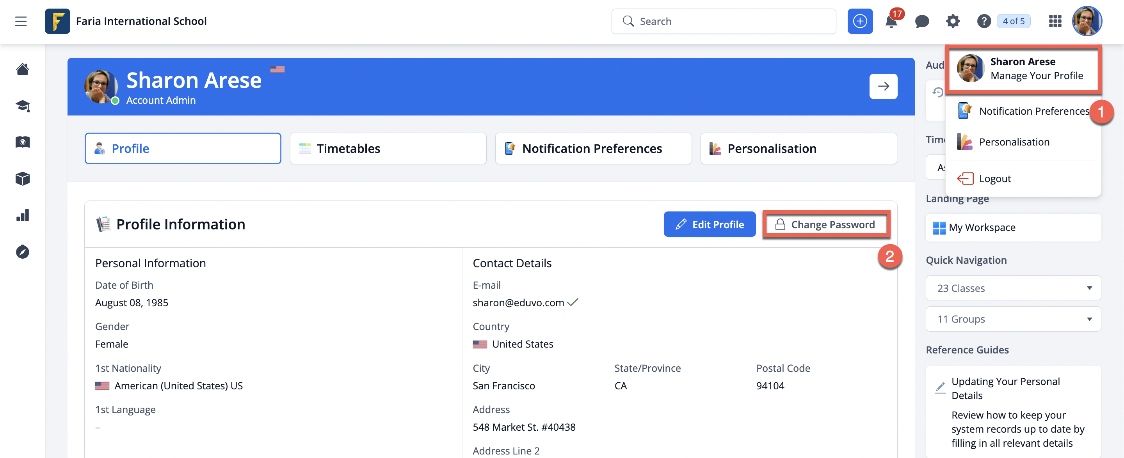1124x458 pixels.
Task: Go to Home in left sidebar
Action: click(x=23, y=69)
